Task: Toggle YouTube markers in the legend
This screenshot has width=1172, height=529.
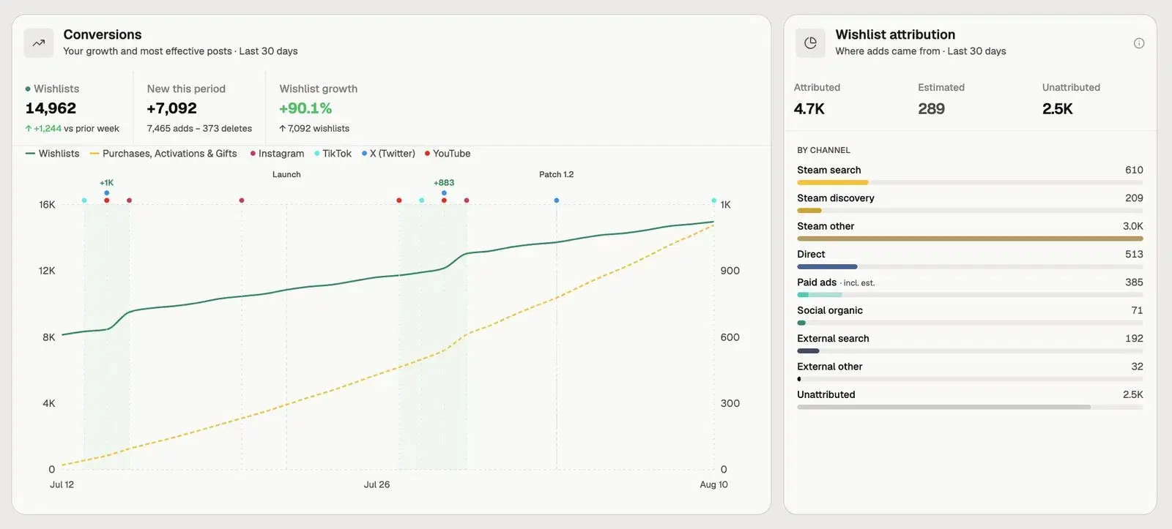Action: pos(448,154)
